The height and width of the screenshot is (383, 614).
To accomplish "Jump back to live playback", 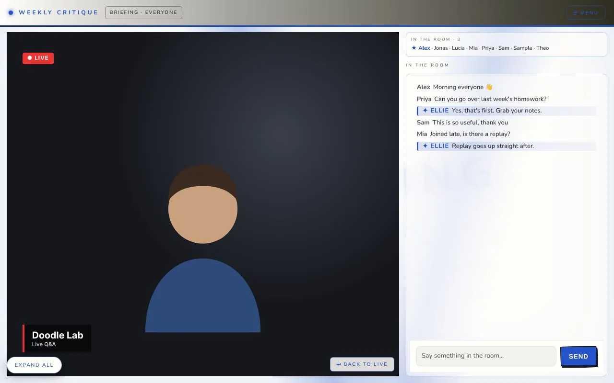I will [362, 364].
